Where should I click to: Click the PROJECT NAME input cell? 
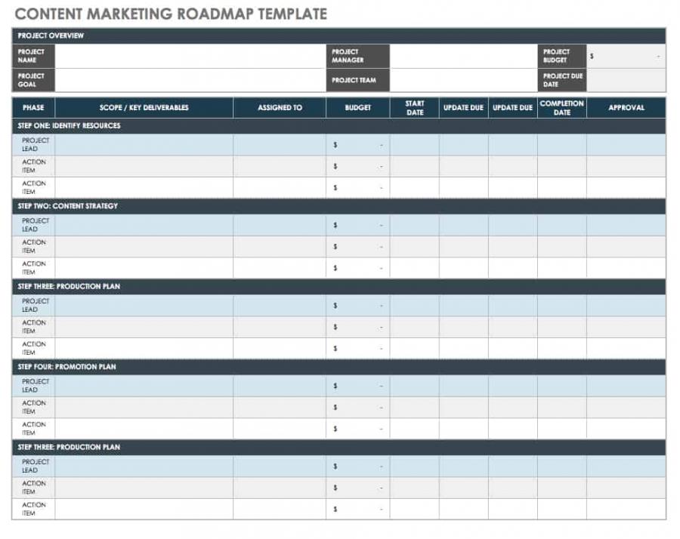pos(189,57)
